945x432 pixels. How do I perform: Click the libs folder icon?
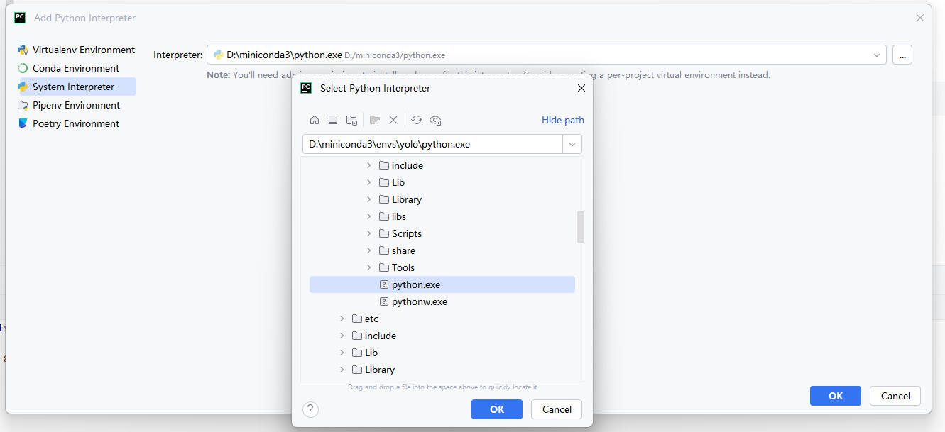[384, 216]
